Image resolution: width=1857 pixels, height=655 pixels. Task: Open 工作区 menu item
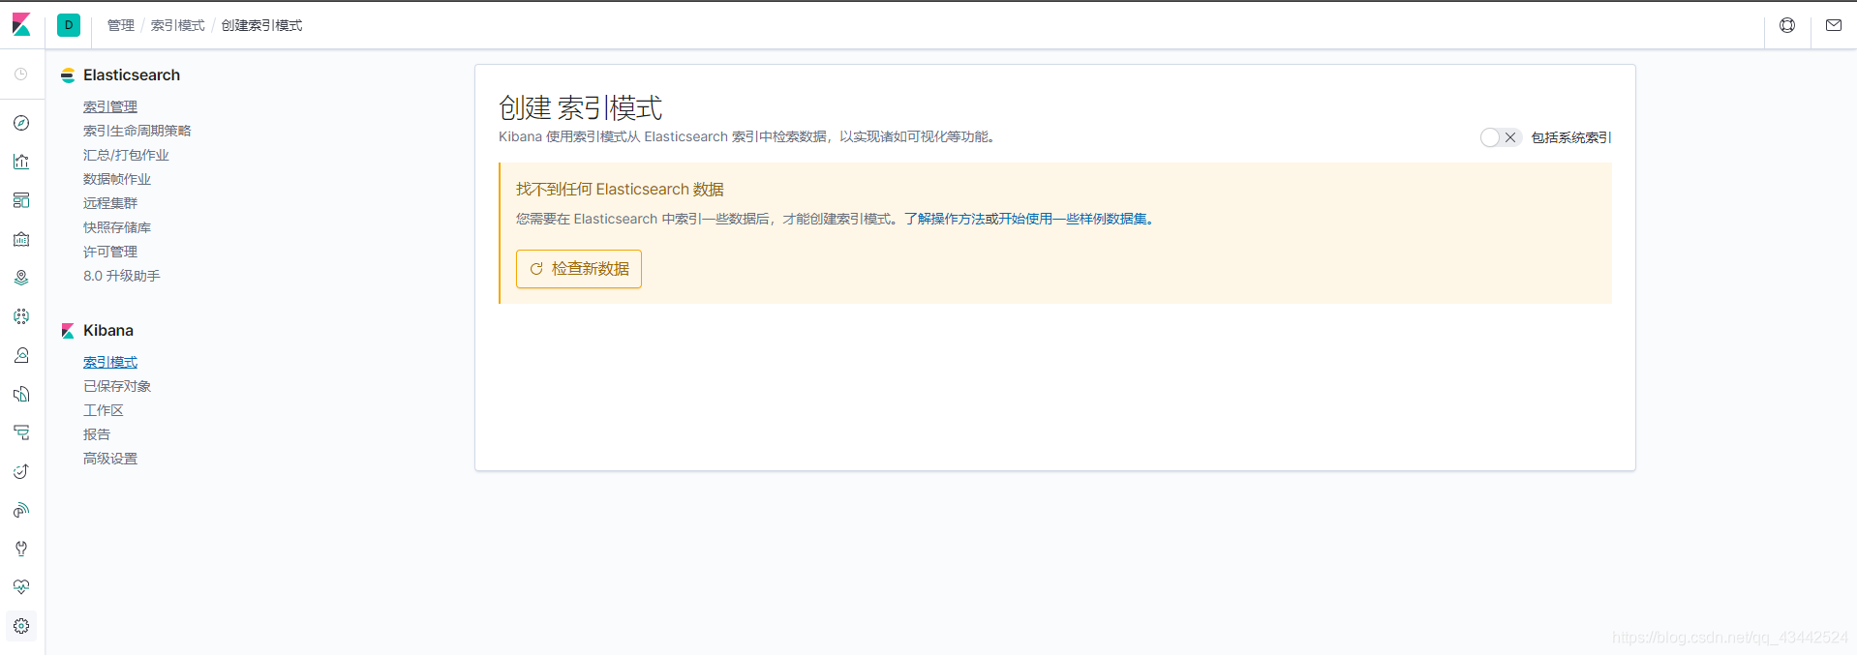[104, 410]
